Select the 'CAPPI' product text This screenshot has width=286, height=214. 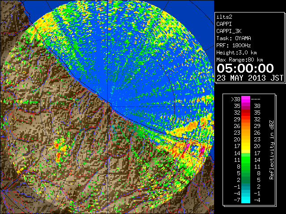tap(224, 24)
